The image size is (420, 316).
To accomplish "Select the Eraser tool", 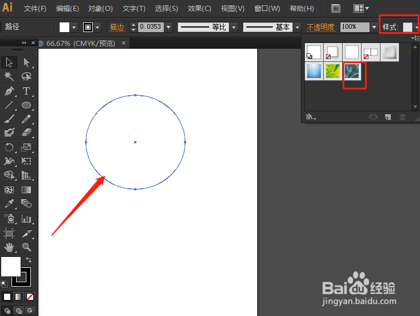I will tap(26, 132).
